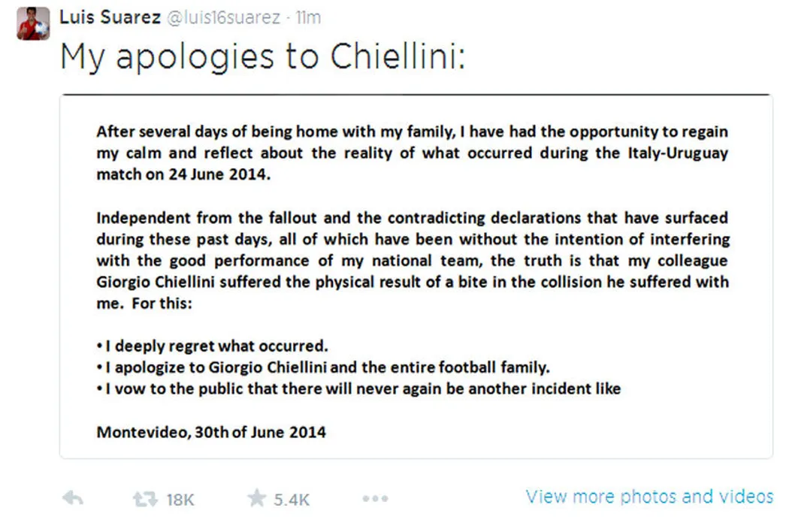Open Luis Suarez's profile avatar picture
This screenshot has height=526, width=789.
32,24
